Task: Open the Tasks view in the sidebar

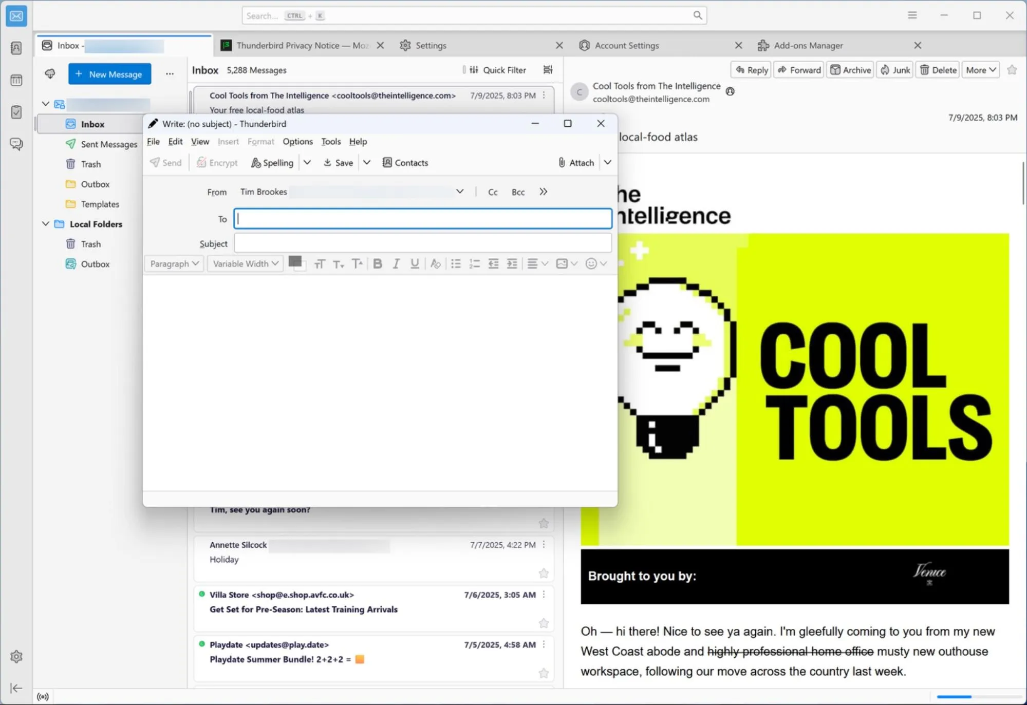Action: point(16,112)
